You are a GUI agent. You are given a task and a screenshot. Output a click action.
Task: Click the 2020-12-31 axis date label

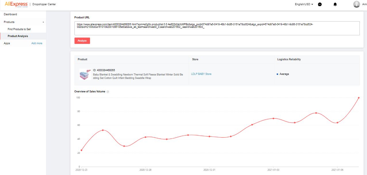209,170
